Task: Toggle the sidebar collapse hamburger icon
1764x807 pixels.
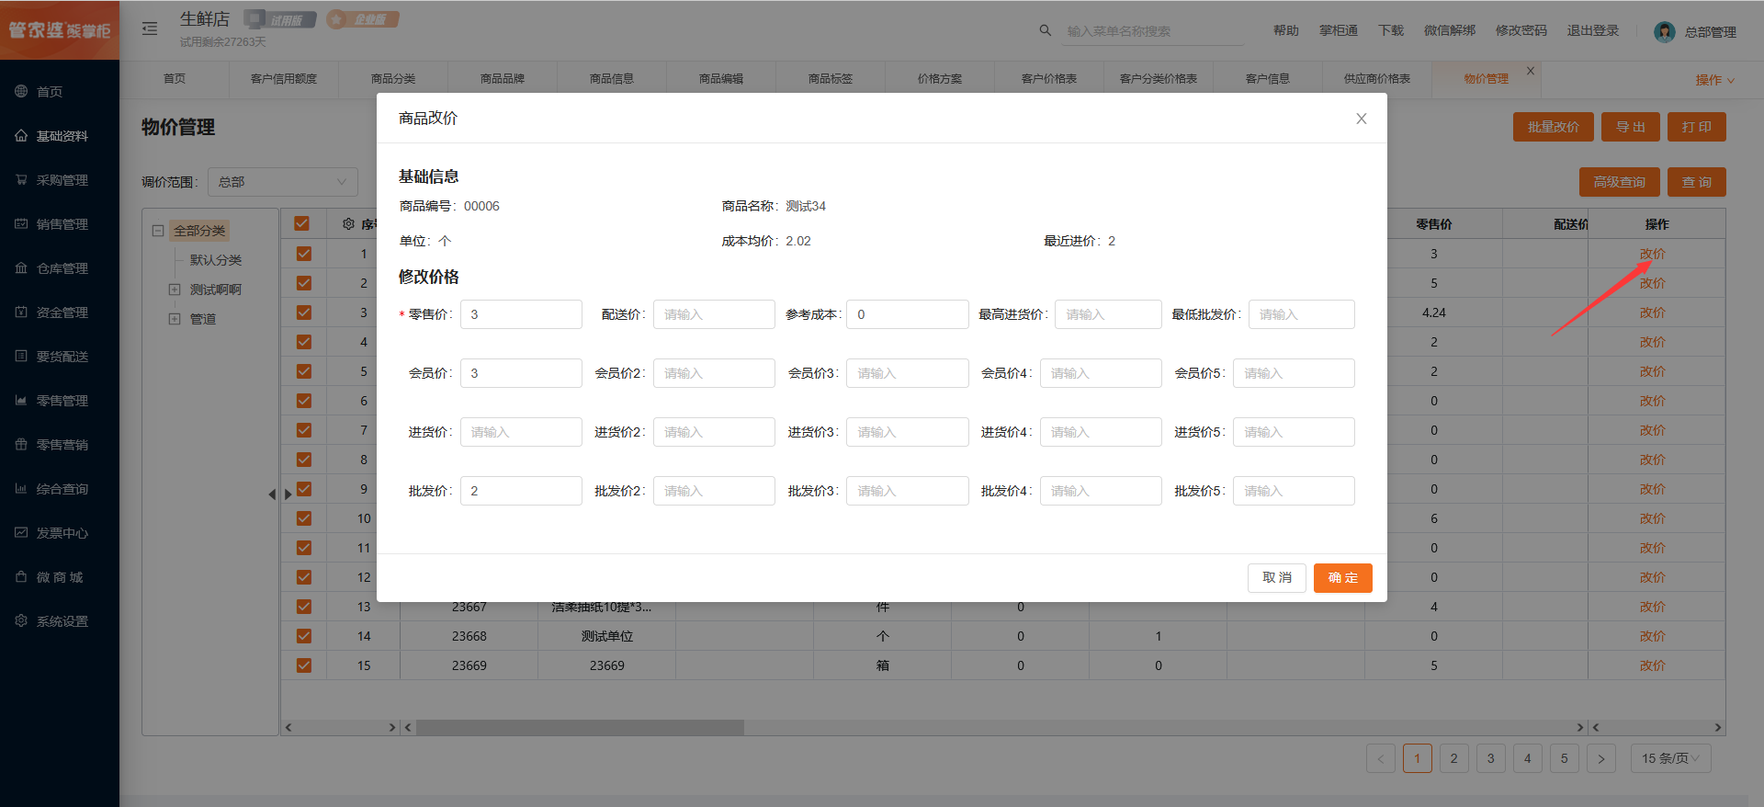Action: click(x=150, y=28)
